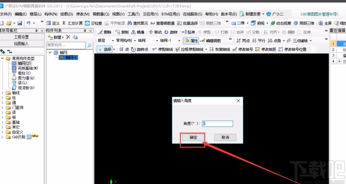This screenshot has height=184, width=346.
Task: Start 动态观察 dynamic orbit view
Action: (281, 23)
